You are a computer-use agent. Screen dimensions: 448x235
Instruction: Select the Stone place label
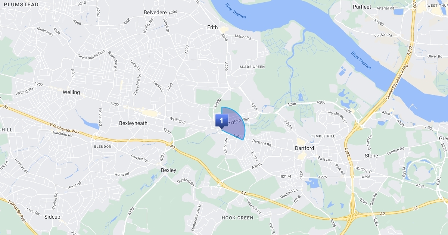point(371,156)
